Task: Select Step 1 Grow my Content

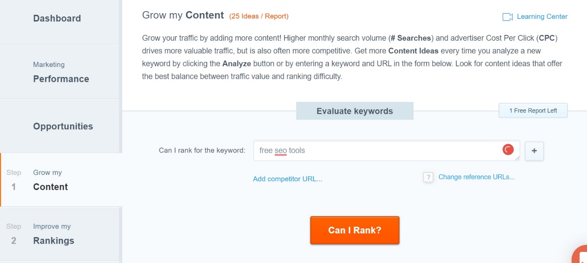Action: (61, 180)
